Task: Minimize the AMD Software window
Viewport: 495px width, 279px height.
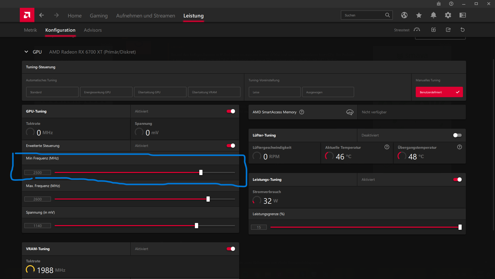Action: pyautogui.click(x=464, y=4)
